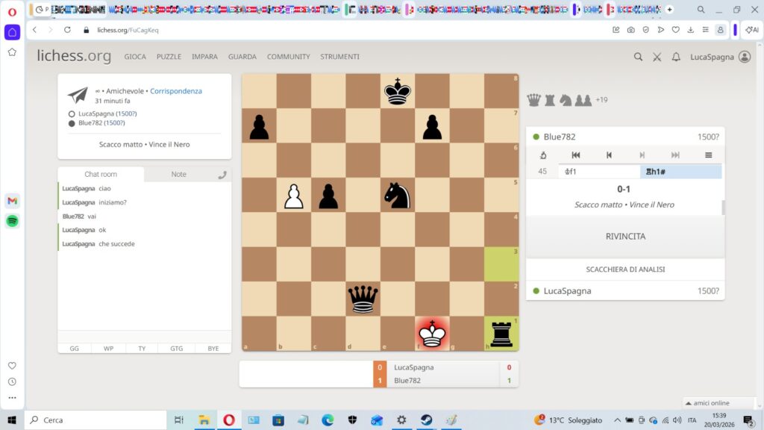Viewport: 764px width, 430px height.
Task: Click the voice chat phone icon
Action: tap(222, 175)
